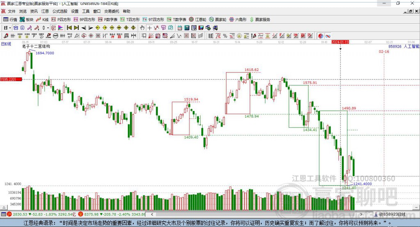The height and width of the screenshot is (227, 420).
Task: Click the 1241.4000 low price label
Action: point(363,184)
